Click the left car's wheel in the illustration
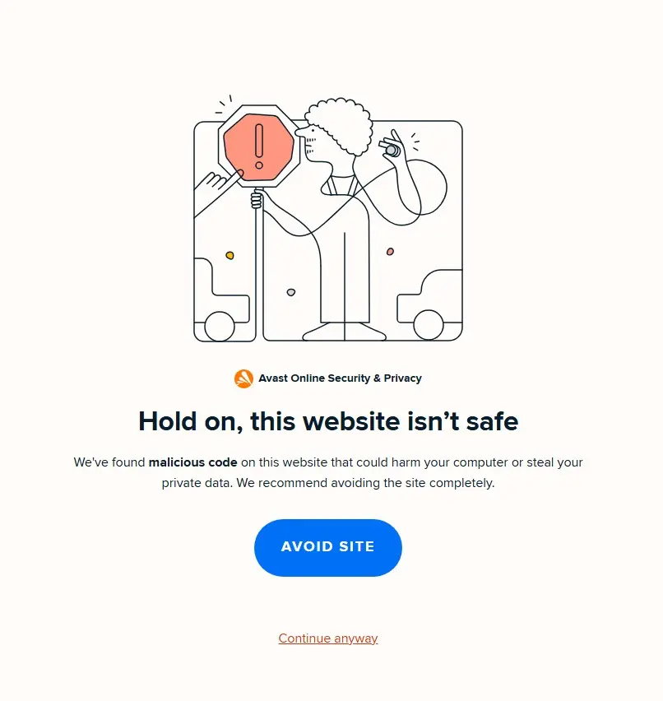Screen dimensions: 663x701 click(x=220, y=327)
